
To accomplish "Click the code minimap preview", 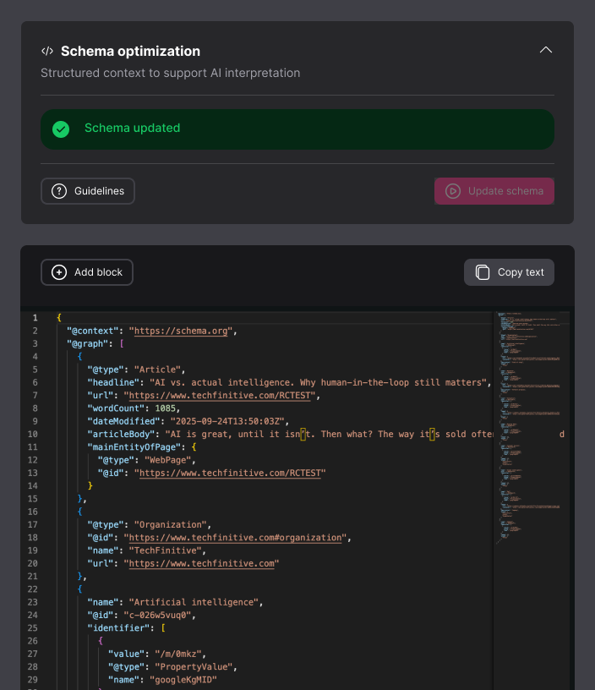I will (x=532, y=427).
